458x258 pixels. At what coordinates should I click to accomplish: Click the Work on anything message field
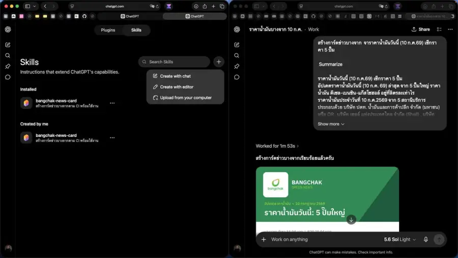tap(324, 239)
